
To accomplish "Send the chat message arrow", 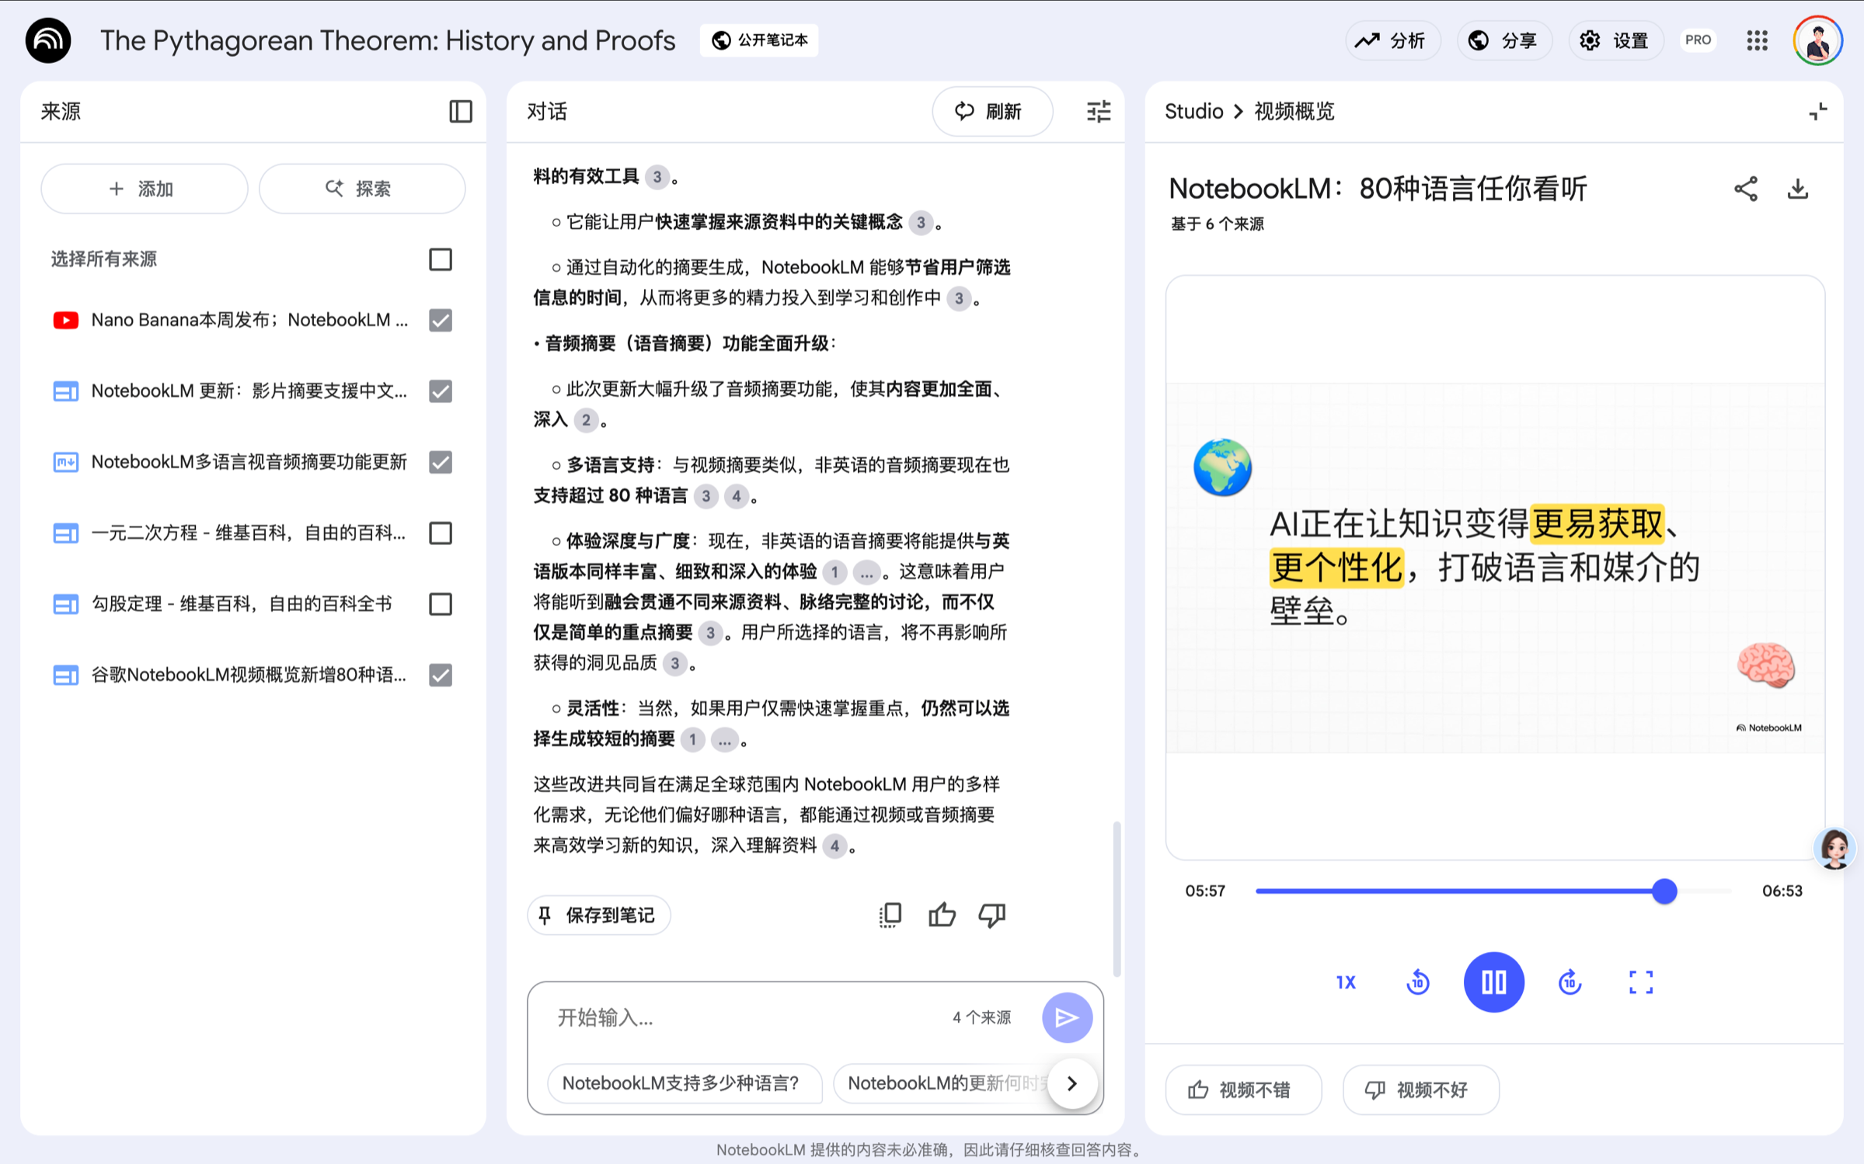I will pyautogui.click(x=1067, y=1017).
